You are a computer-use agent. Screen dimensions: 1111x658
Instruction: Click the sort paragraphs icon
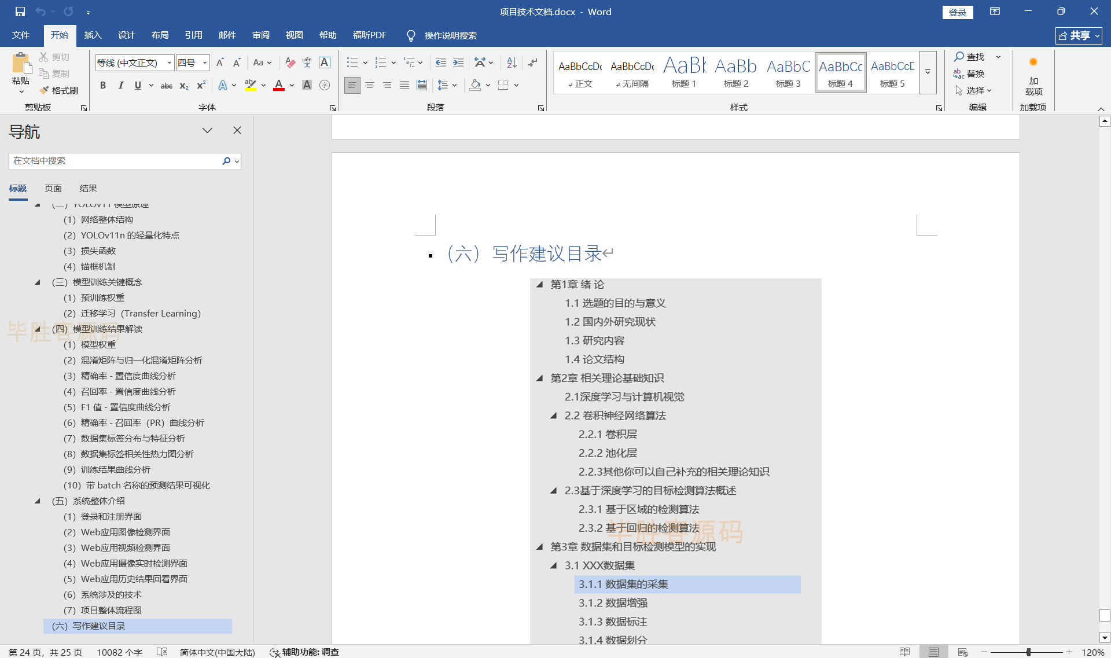coord(512,63)
